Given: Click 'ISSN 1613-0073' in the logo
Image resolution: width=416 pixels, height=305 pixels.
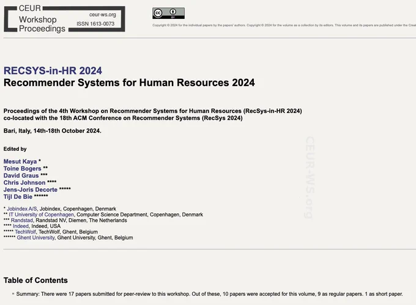Looking at the screenshot, I should pyautogui.click(x=95, y=24).
